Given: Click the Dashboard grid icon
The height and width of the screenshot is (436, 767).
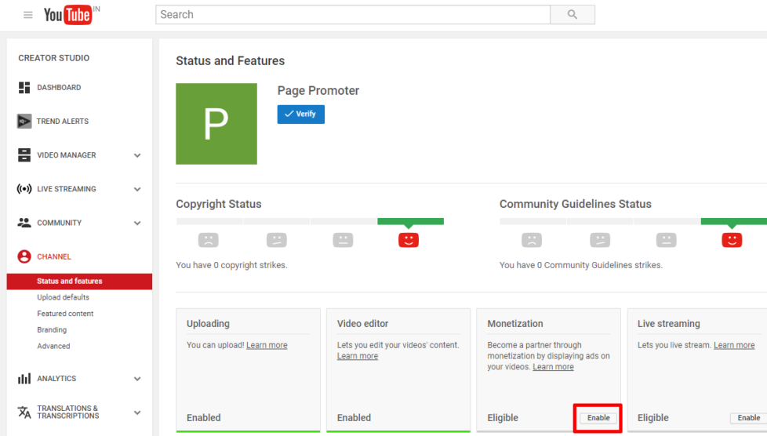Looking at the screenshot, I should point(24,88).
